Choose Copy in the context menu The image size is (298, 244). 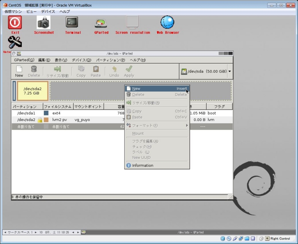click(x=157, y=111)
